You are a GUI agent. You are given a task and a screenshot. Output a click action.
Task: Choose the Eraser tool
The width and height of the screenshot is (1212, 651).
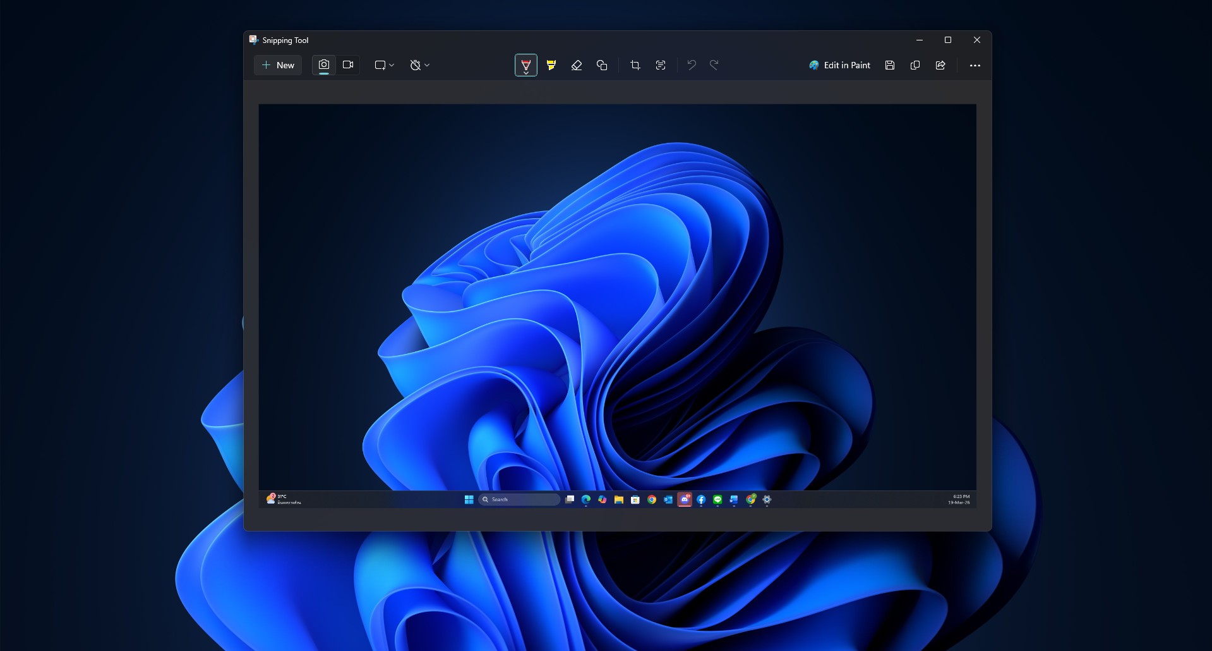click(576, 65)
